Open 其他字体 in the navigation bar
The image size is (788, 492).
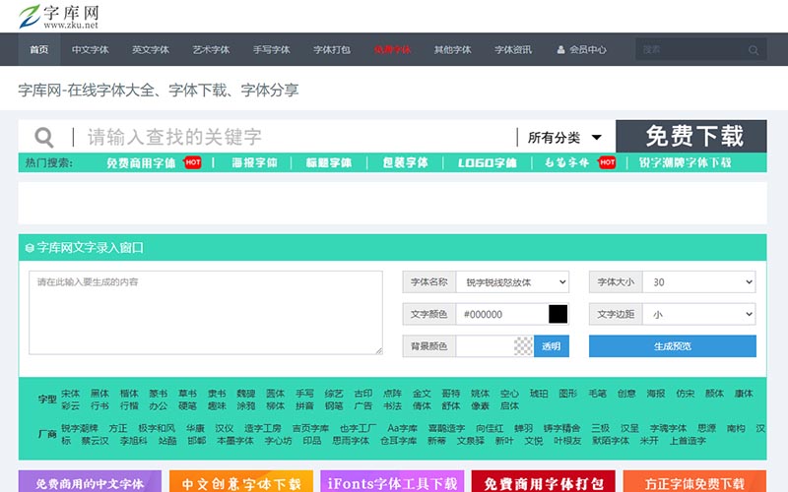point(452,50)
